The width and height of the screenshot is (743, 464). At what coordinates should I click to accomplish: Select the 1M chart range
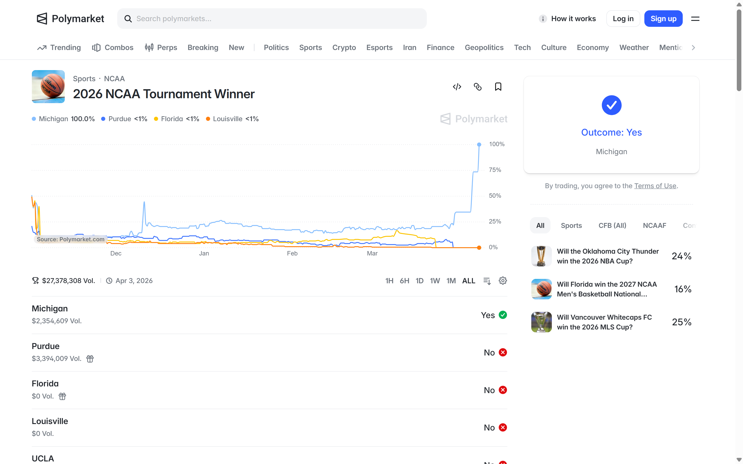pos(451,281)
